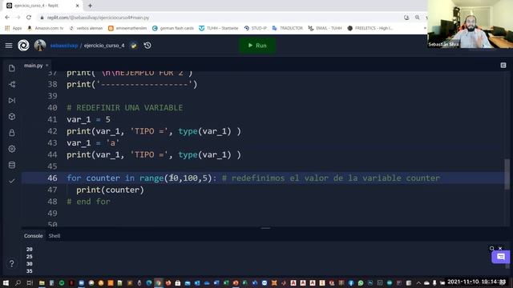Switch to the Shell tab
Image resolution: width=513 pixels, height=288 pixels.
coord(55,236)
